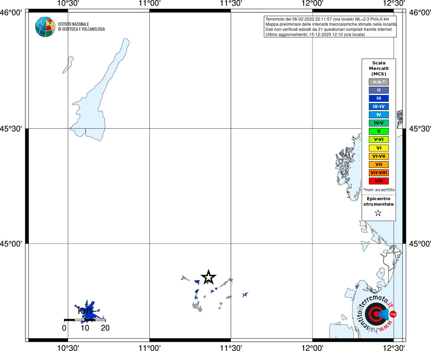Viewport: 431px width, 351px height.
Task: Click the top axis label 12°30'
Action: point(394,3)
